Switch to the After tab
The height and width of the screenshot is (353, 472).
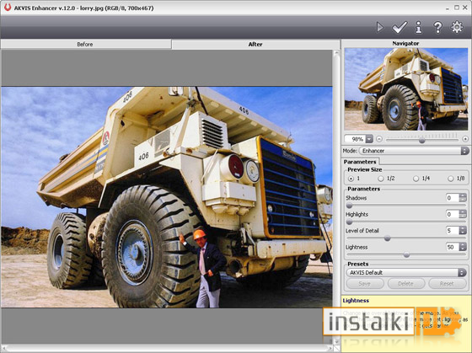point(255,45)
